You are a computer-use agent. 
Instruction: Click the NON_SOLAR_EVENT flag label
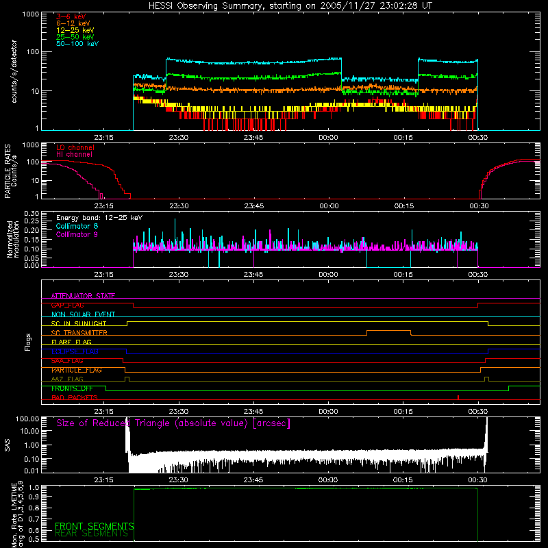point(83,314)
